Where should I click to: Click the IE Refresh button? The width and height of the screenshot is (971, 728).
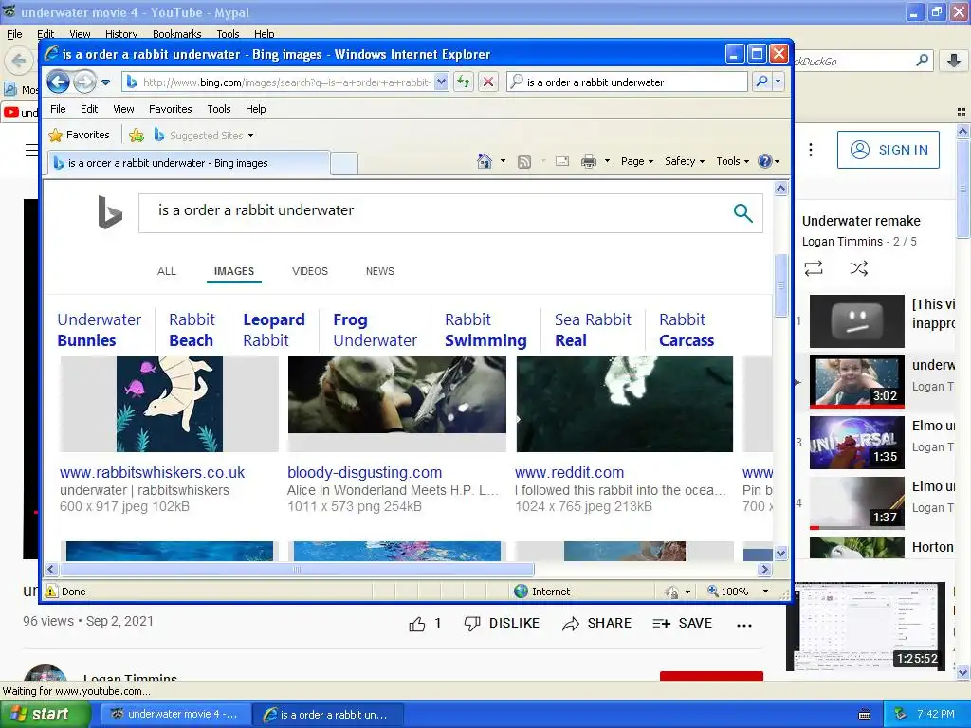coord(464,82)
